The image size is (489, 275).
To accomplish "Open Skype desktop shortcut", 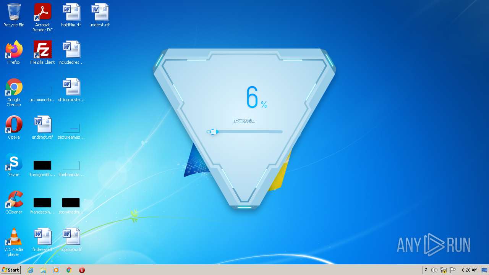I will [14, 165].
